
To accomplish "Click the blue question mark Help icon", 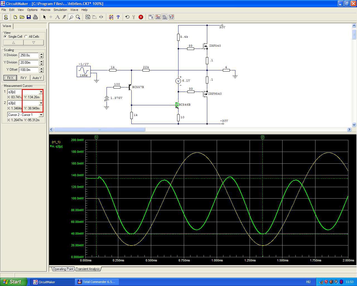I will click(118, 17).
